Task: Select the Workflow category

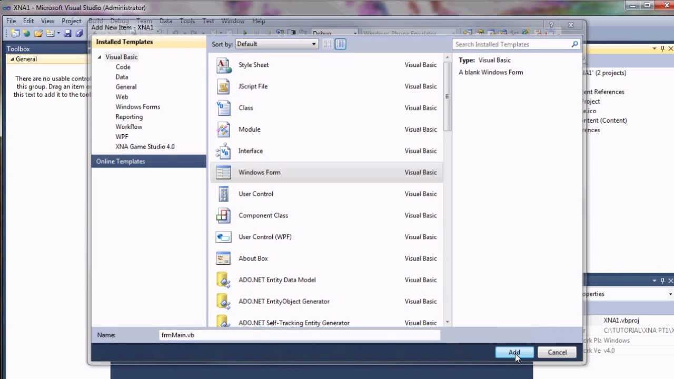Action: coord(128,127)
